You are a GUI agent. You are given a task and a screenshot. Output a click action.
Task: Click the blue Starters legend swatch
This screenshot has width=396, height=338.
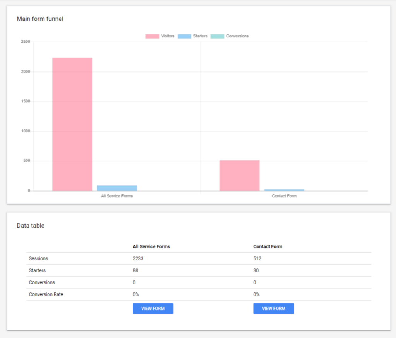click(x=184, y=36)
